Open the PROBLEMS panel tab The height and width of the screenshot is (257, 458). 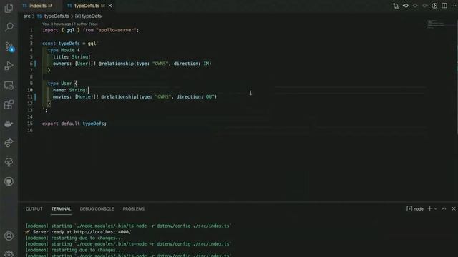click(134, 209)
